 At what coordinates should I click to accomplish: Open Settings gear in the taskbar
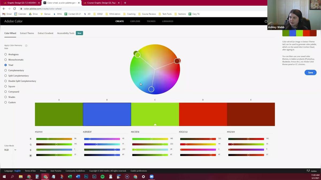[143, 177]
